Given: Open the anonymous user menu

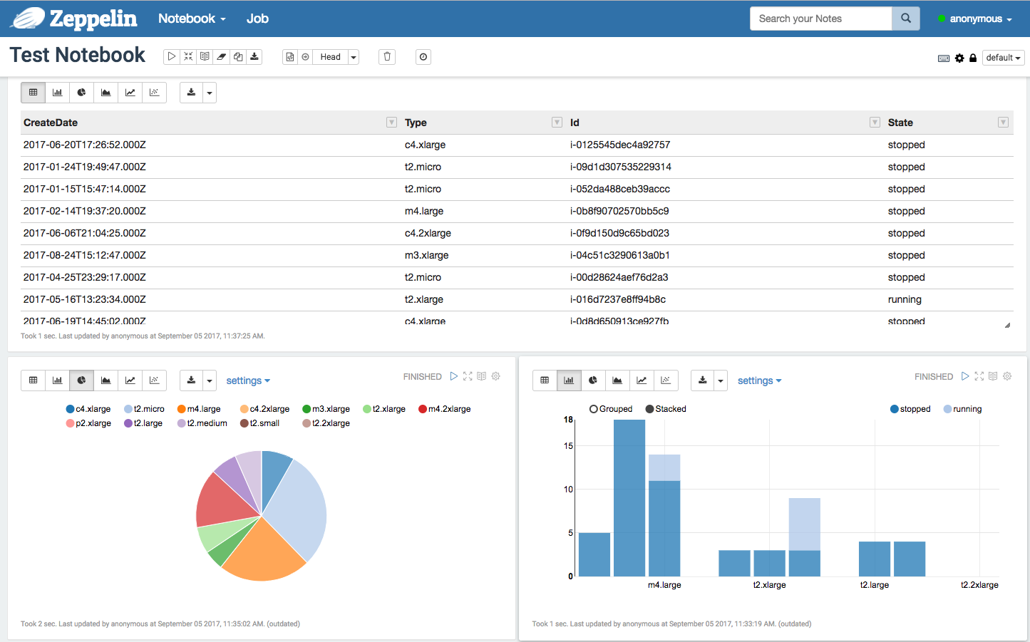Looking at the screenshot, I should pyautogui.click(x=975, y=19).
